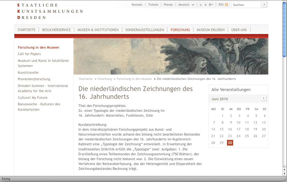The width and height of the screenshot is (287, 182).
Task: Focus the Suchen search field
Action: click(246, 5)
